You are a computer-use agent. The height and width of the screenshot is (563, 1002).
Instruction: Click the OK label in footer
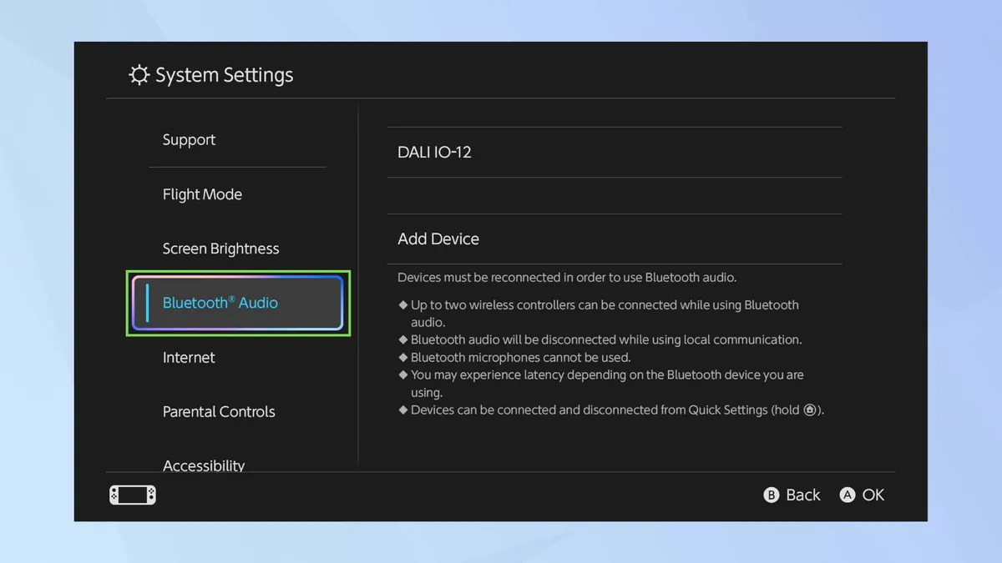point(873,495)
